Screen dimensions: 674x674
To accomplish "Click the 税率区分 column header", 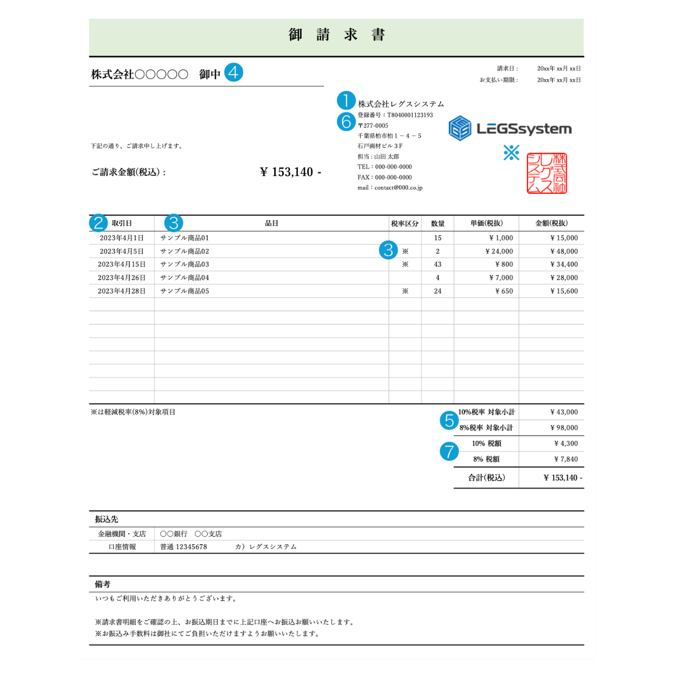I will point(404,224).
